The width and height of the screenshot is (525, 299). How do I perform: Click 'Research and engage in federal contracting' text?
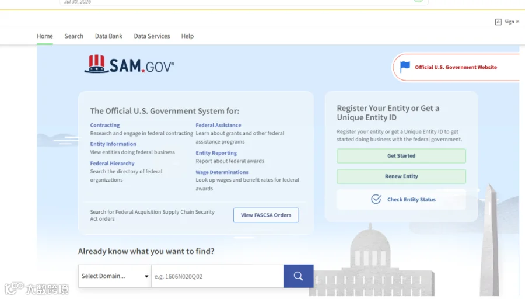coord(141,133)
